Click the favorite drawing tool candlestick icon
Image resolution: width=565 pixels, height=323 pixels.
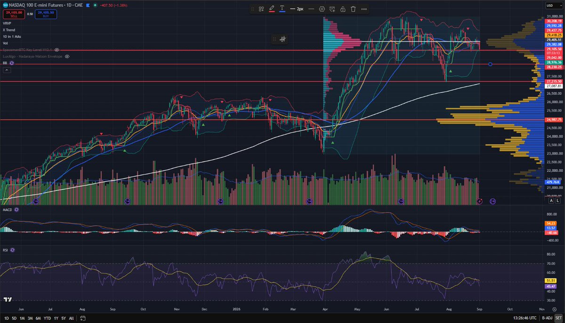pyautogui.click(x=283, y=39)
